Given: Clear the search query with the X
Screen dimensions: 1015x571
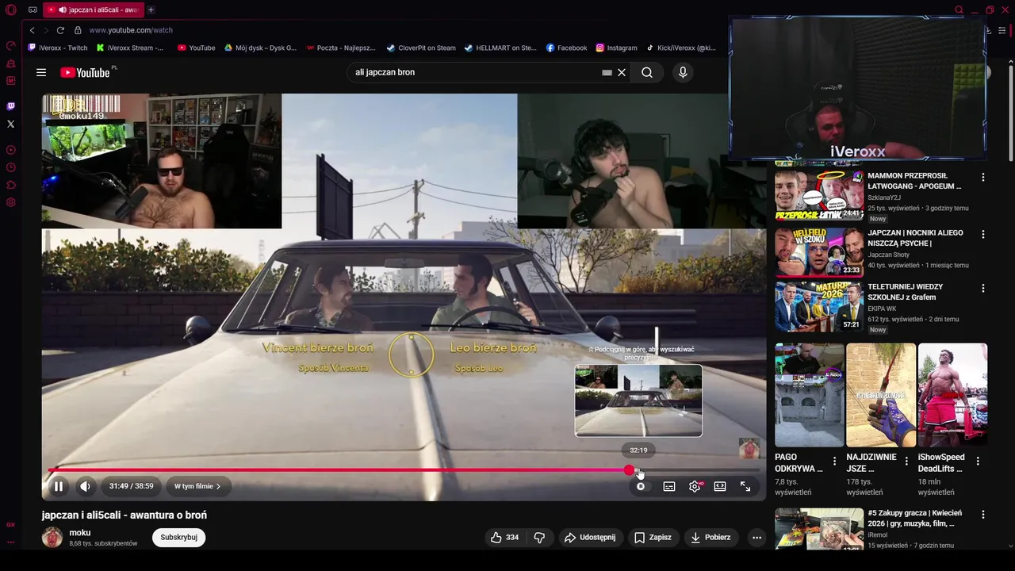Looking at the screenshot, I should [622, 72].
